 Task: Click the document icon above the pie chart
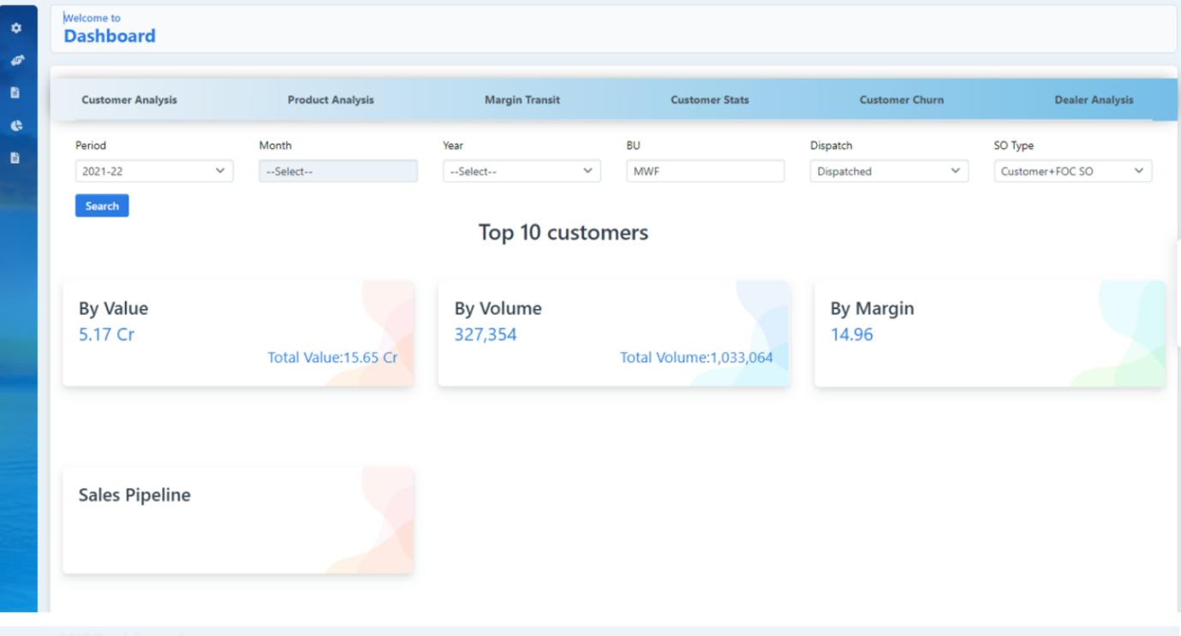tap(15, 92)
